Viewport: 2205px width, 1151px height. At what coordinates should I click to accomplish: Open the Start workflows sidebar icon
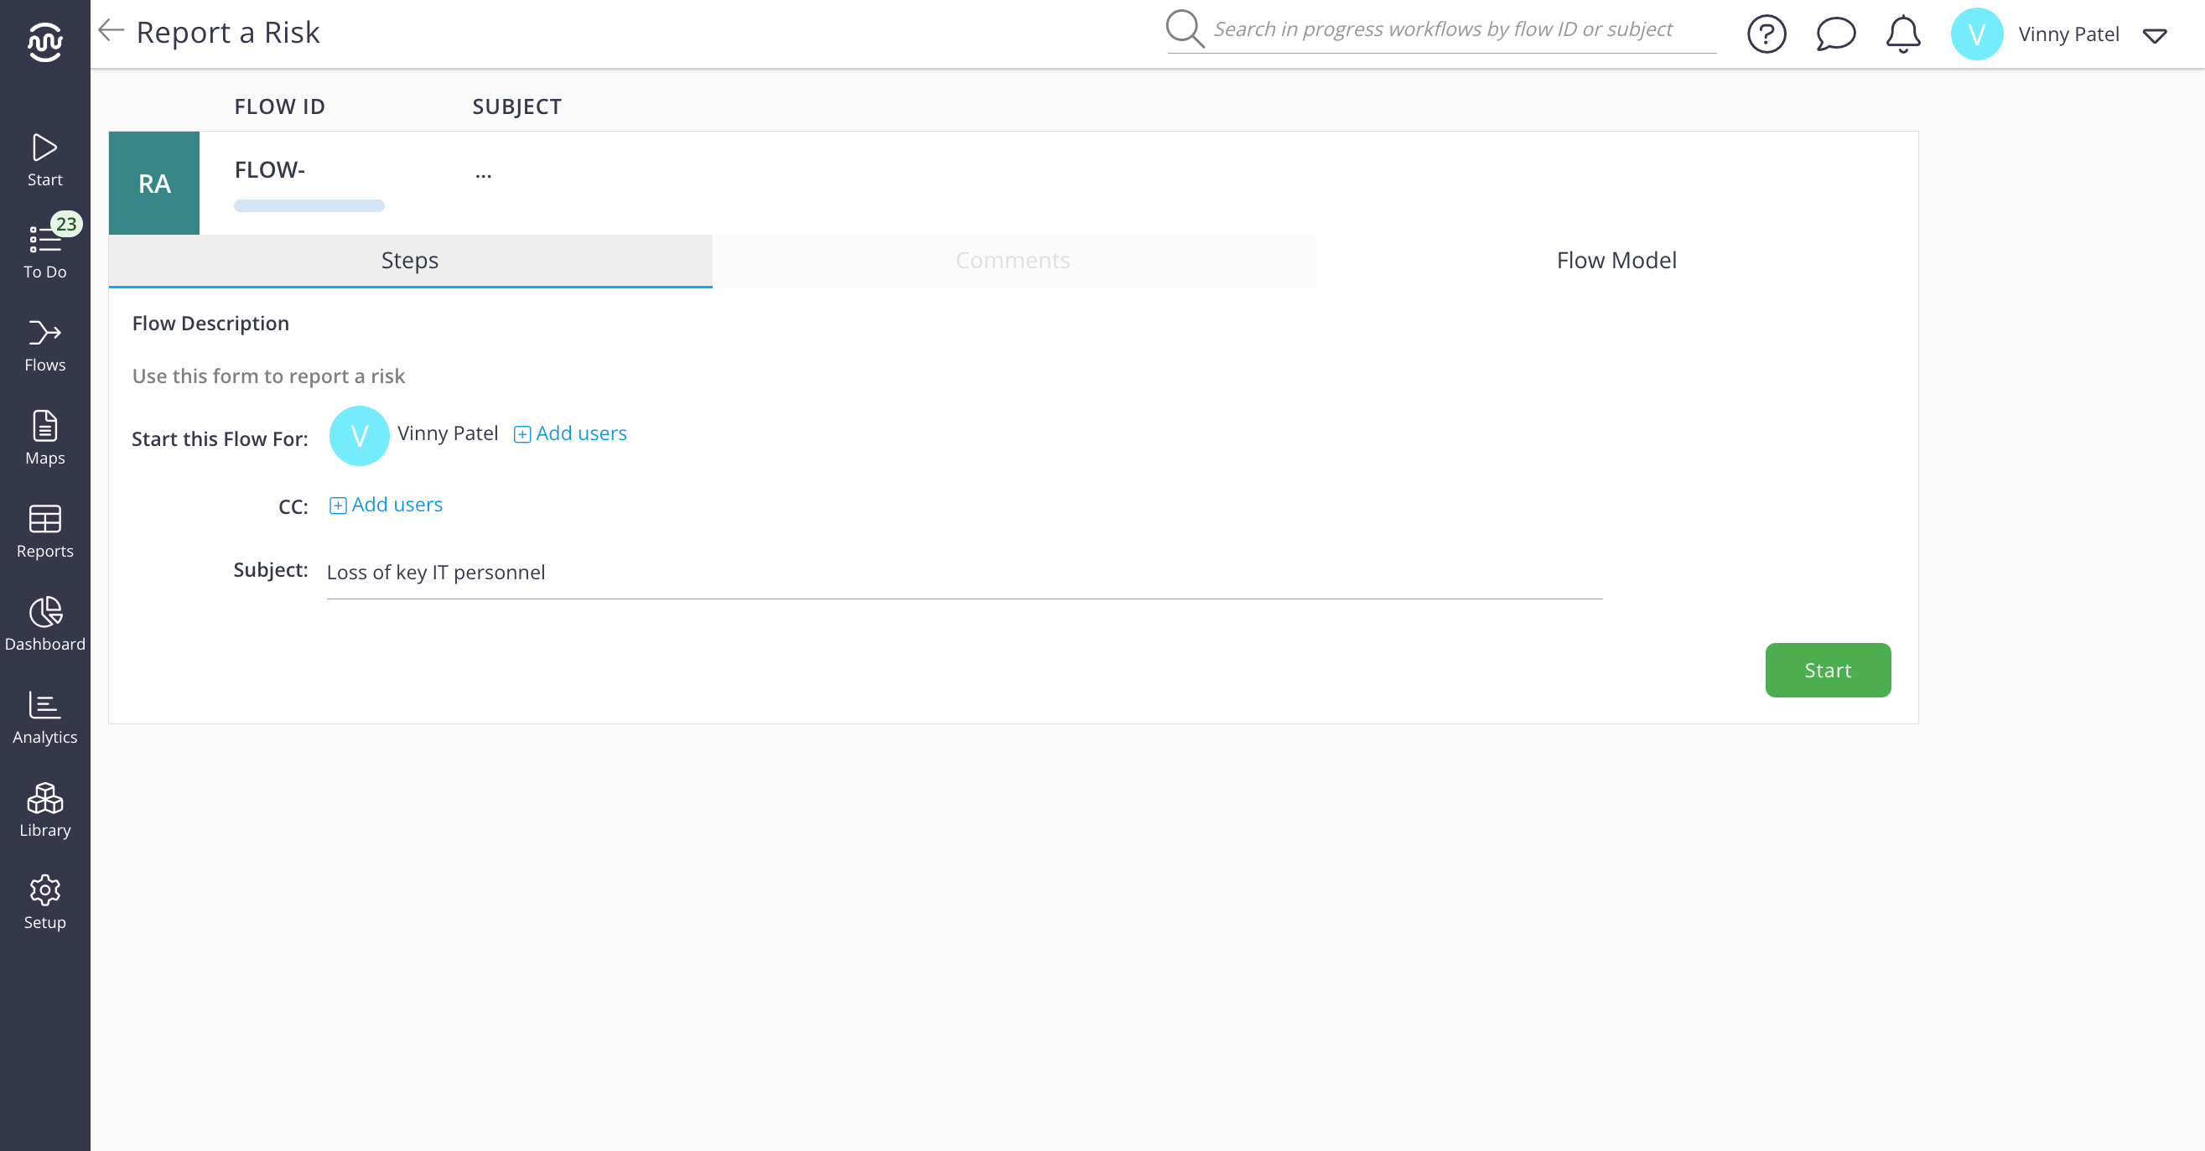pos(44,159)
